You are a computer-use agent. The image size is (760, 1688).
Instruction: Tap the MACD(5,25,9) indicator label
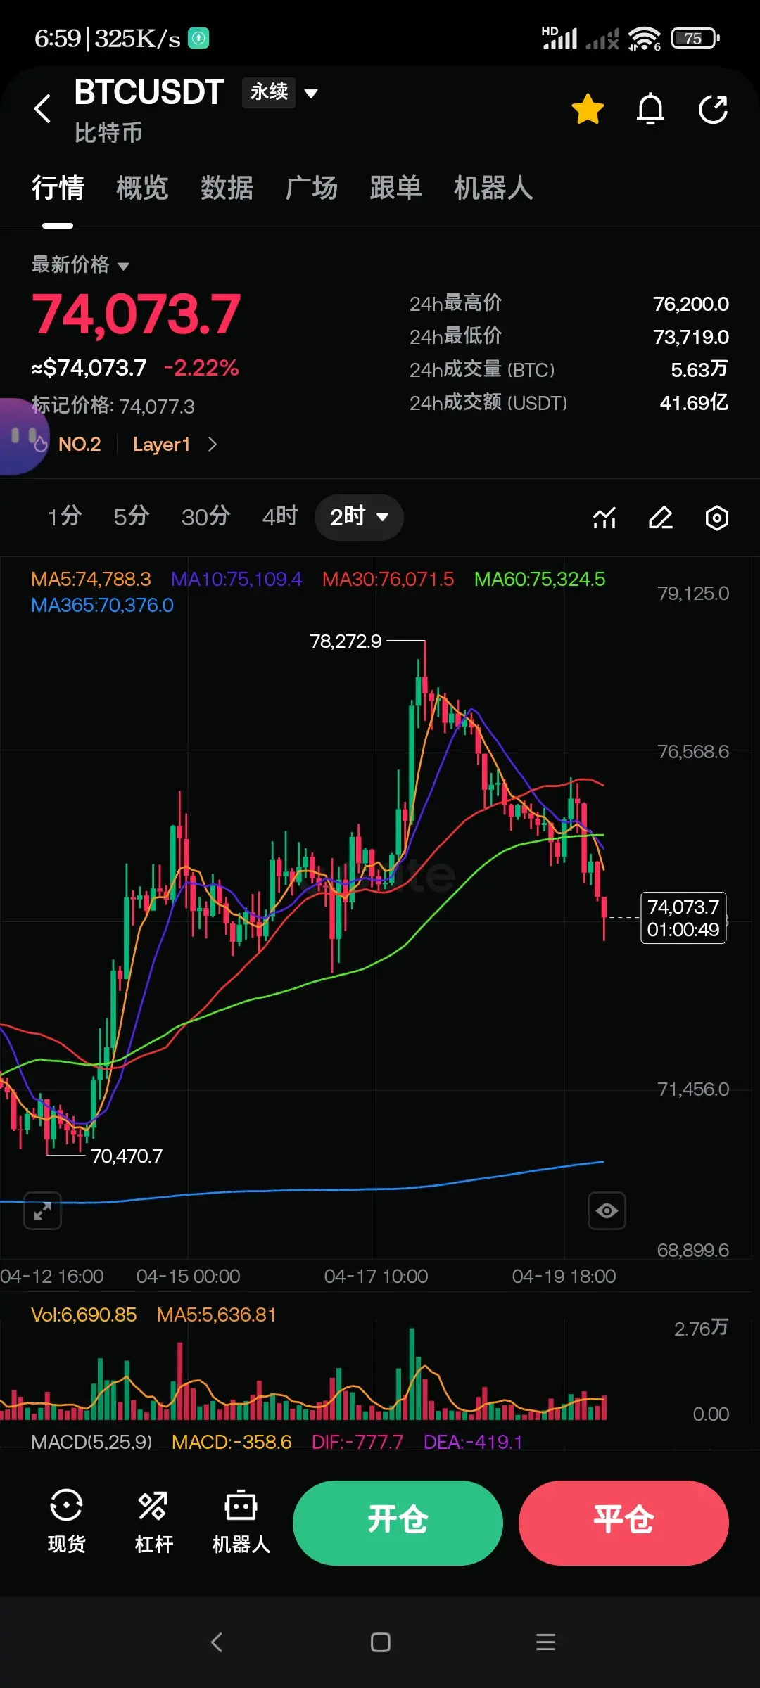click(91, 1442)
